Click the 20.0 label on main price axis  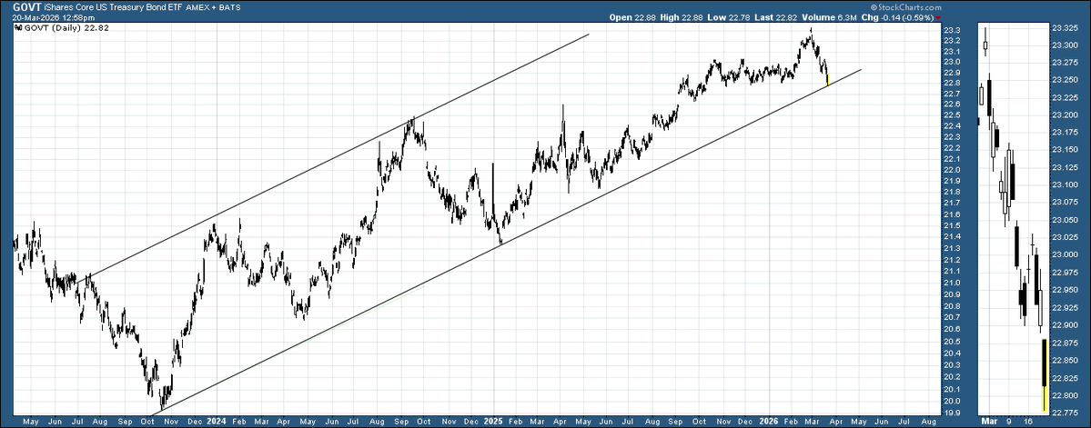pyautogui.click(x=952, y=401)
